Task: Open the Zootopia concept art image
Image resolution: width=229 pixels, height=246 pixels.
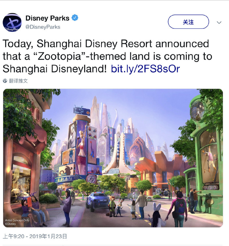Action: coord(113,158)
